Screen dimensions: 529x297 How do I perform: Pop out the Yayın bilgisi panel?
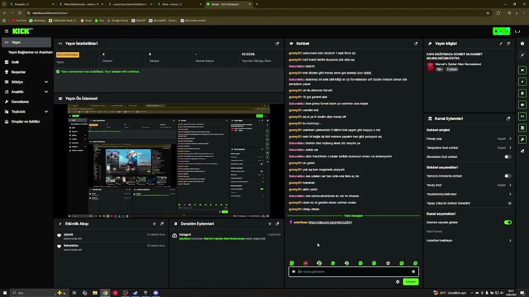tap(508, 43)
